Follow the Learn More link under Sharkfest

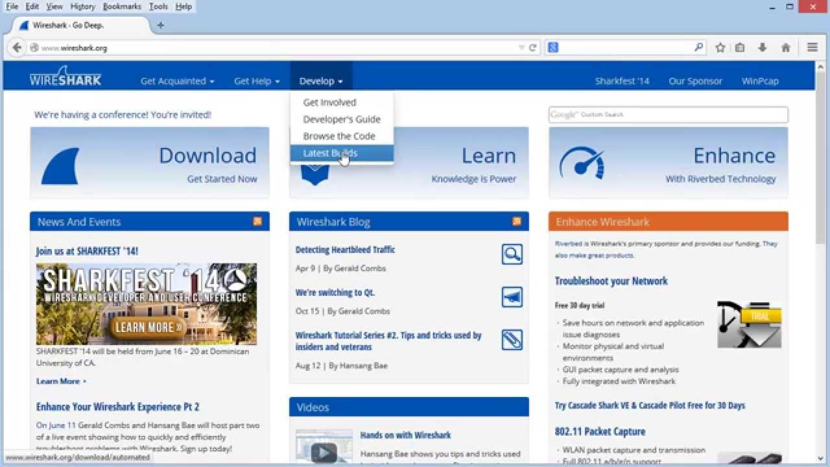(61, 381)
